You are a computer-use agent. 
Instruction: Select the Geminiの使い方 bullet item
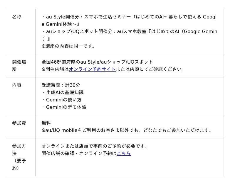(x=61, y=100)
